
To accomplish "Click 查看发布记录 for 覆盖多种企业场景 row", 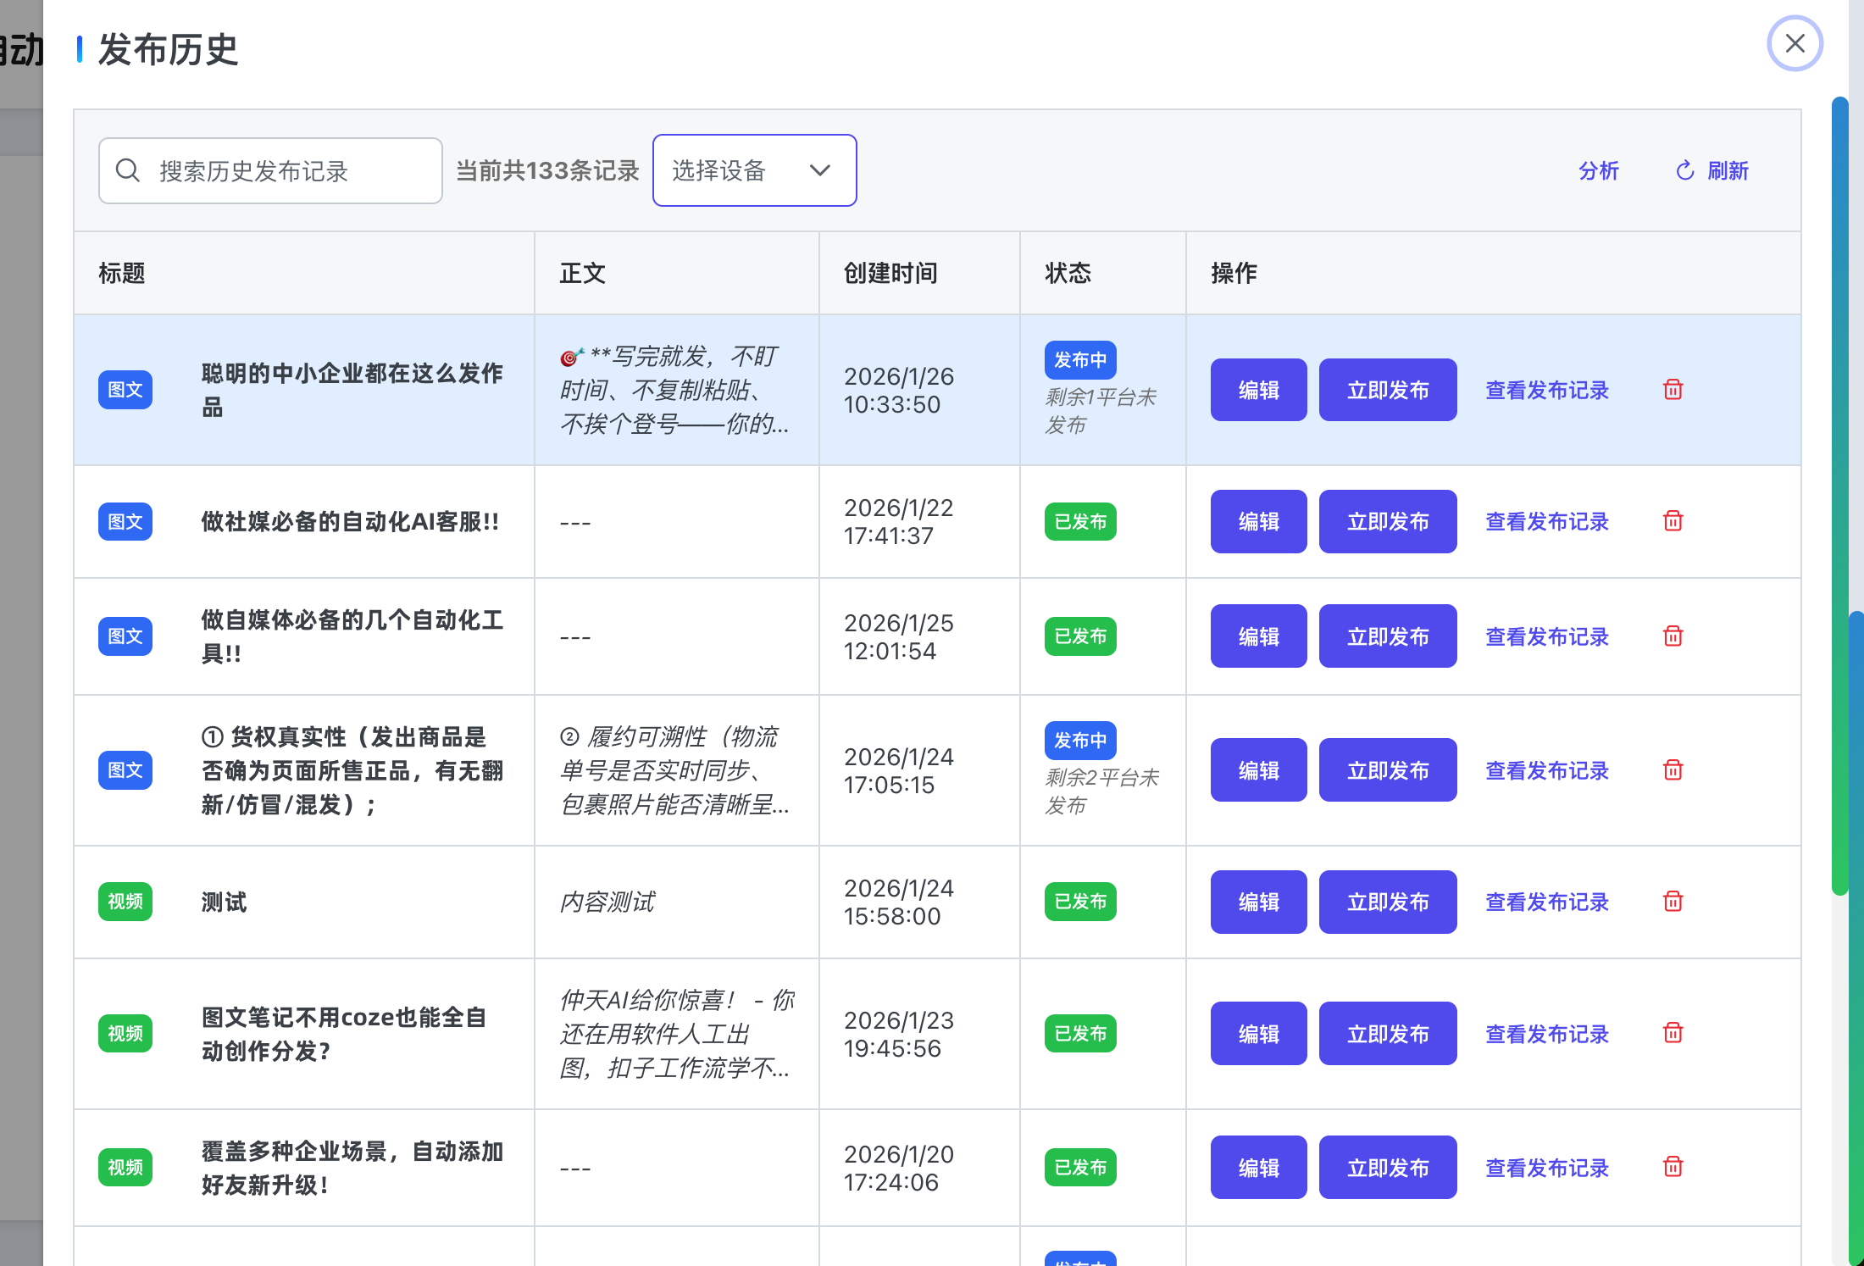I will point(1546,1168).
